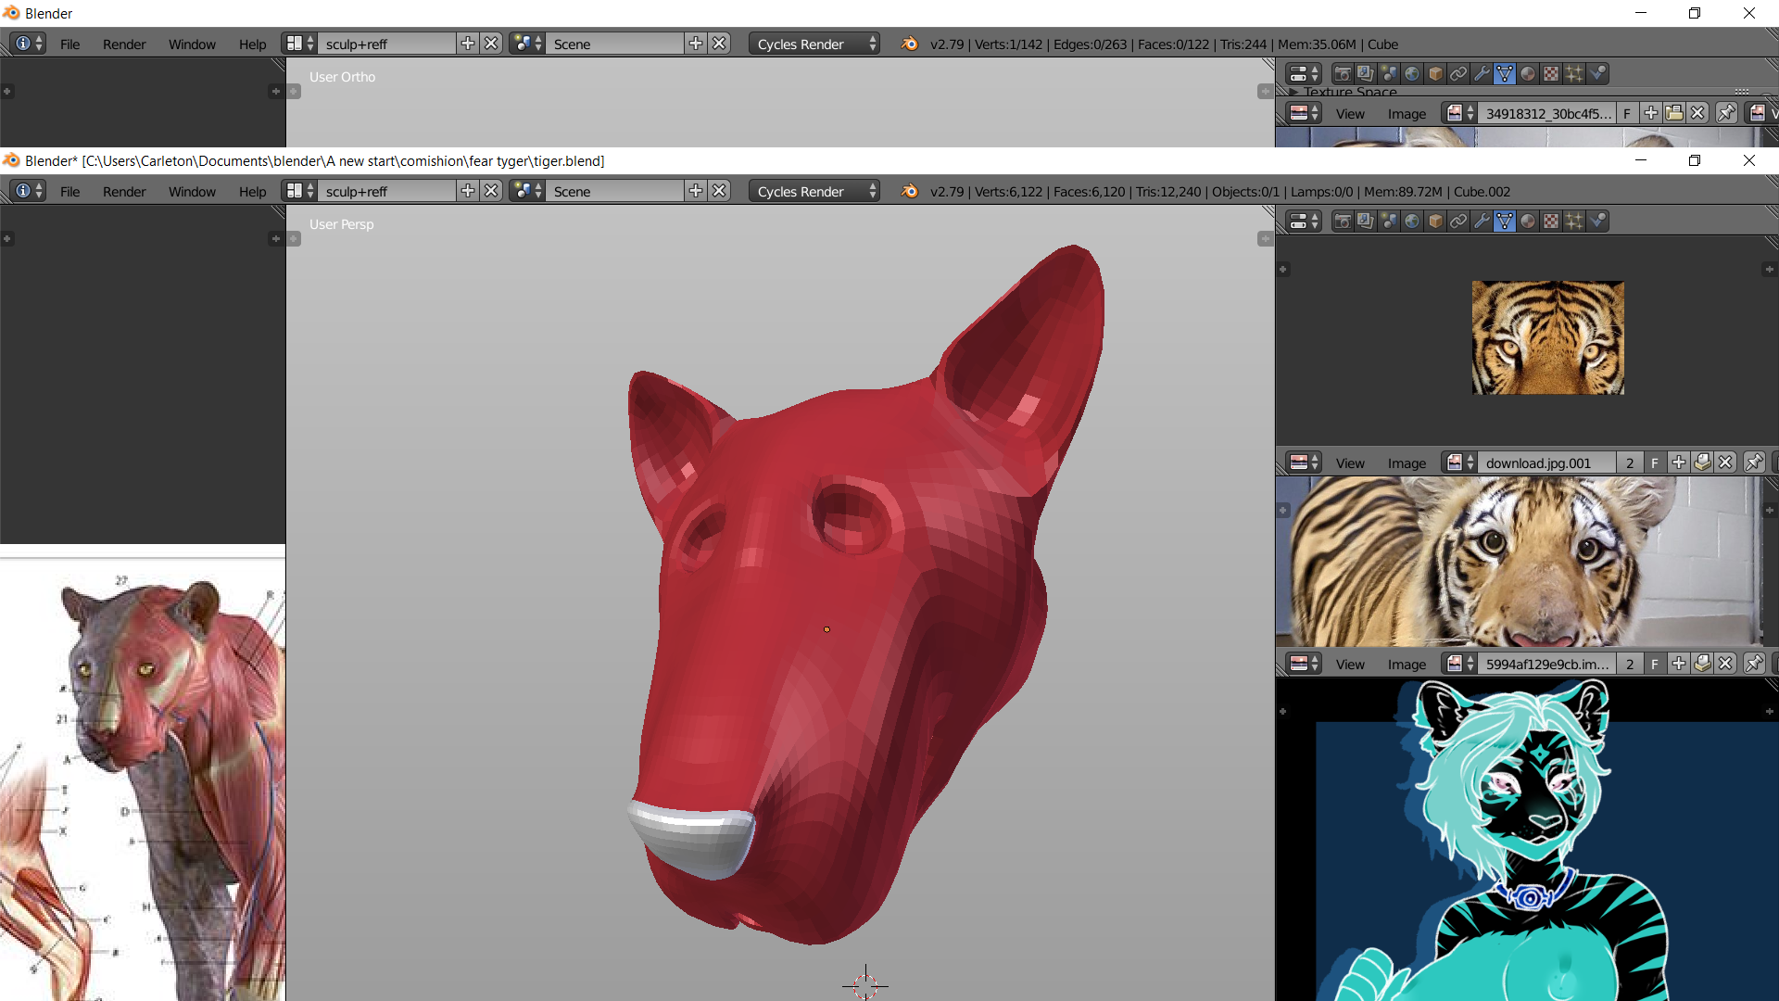Open File menu in tiger.blend window
1779x1001 pixels.
coord(69,191)
